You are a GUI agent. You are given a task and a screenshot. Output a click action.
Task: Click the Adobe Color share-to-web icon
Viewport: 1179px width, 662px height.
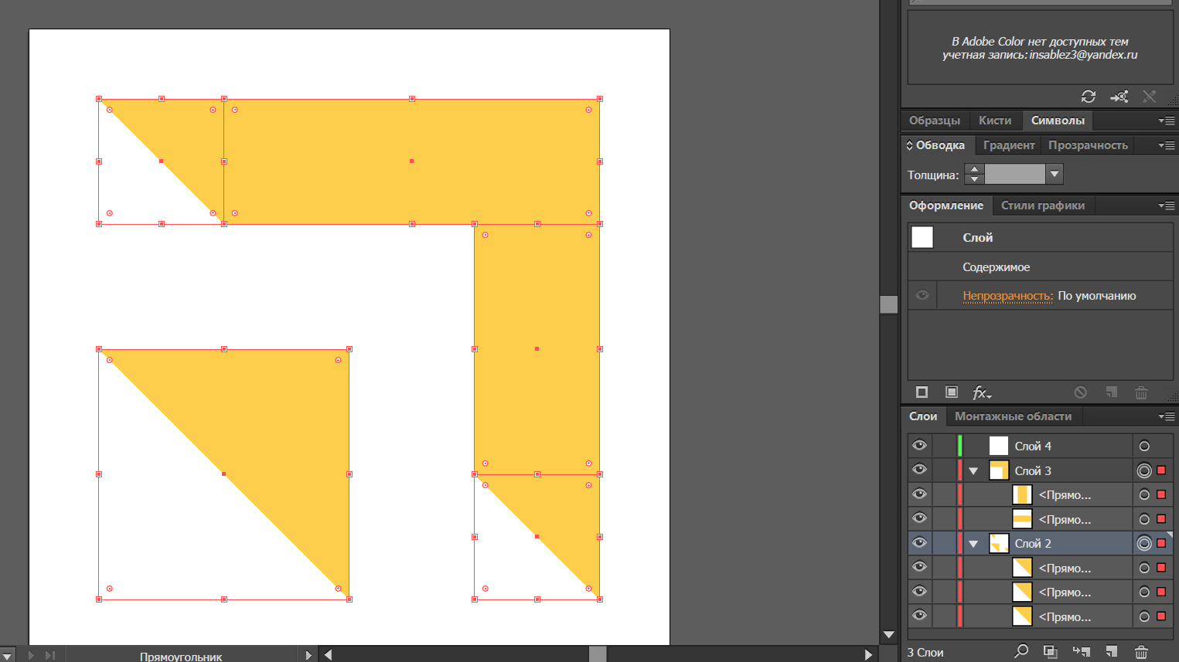(x=1119, y=97)
